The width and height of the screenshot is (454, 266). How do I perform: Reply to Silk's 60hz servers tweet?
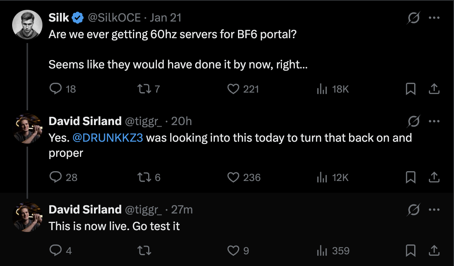(56, 89)
